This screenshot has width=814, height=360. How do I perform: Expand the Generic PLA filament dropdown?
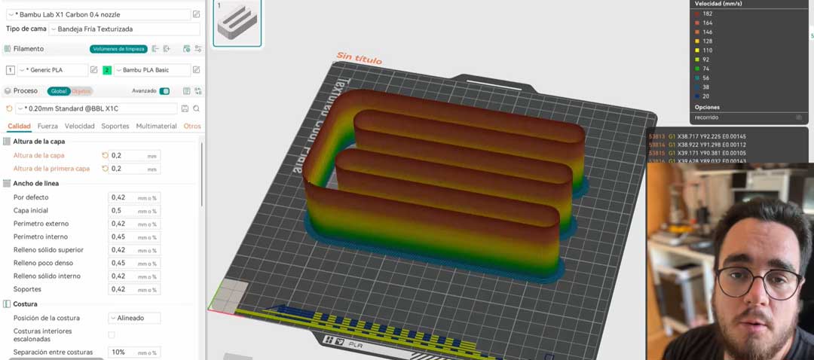click(52, 70)
